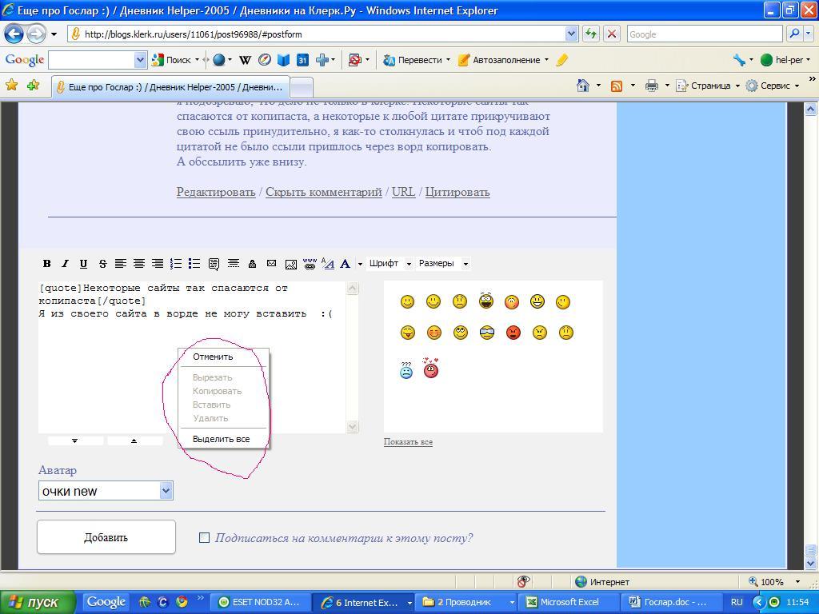
Task: Insert a www hyperlink
Action: (x=310, y=264)
